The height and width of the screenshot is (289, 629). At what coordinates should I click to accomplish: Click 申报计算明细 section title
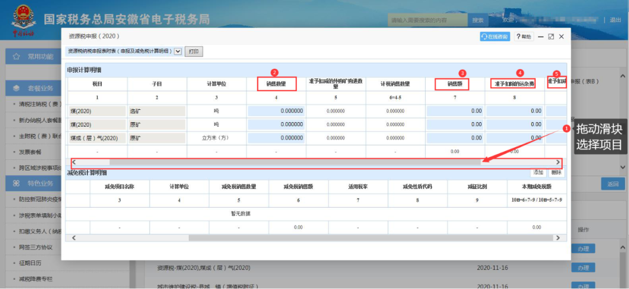pos(84,70)
